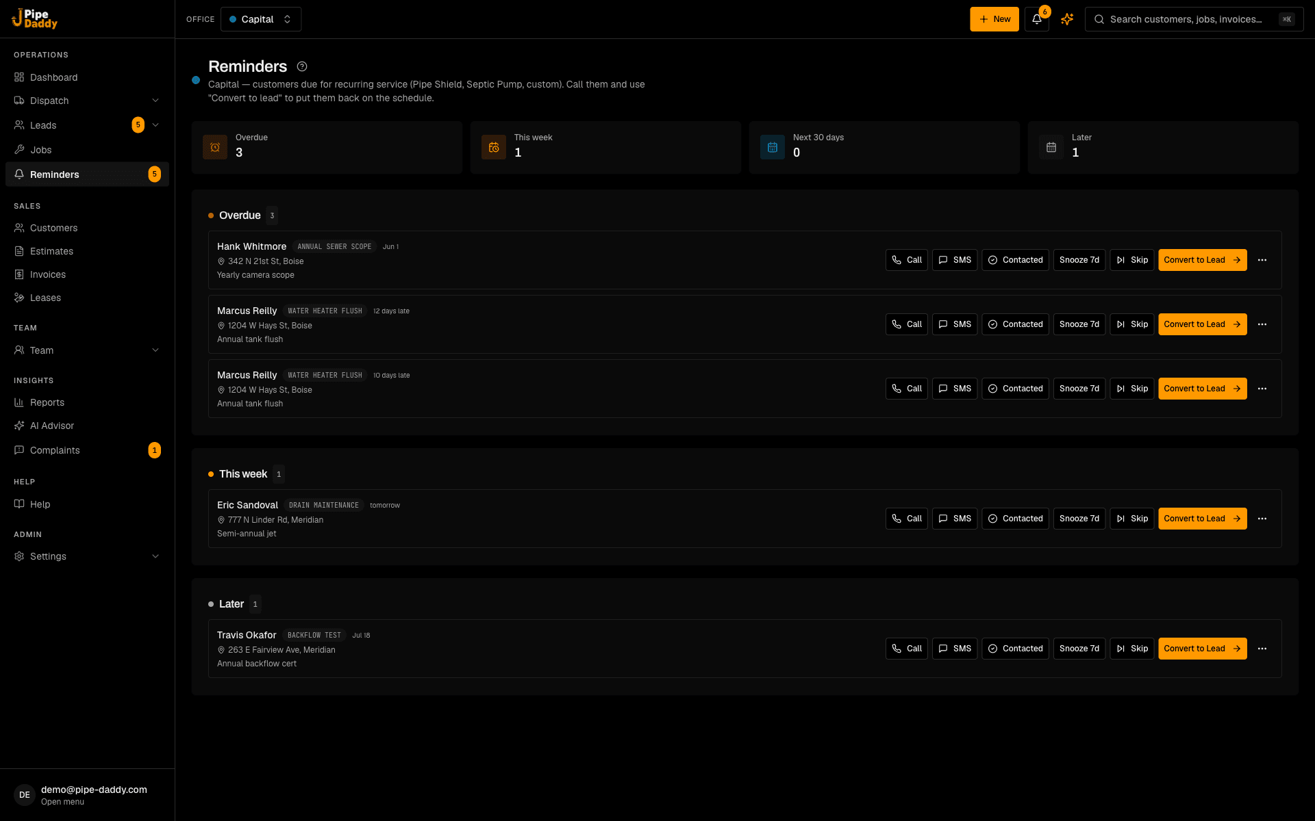Open more options for Marcus Reilly 10 days late
Viewport: 1315px width, 821px height.
(1262, 389)
